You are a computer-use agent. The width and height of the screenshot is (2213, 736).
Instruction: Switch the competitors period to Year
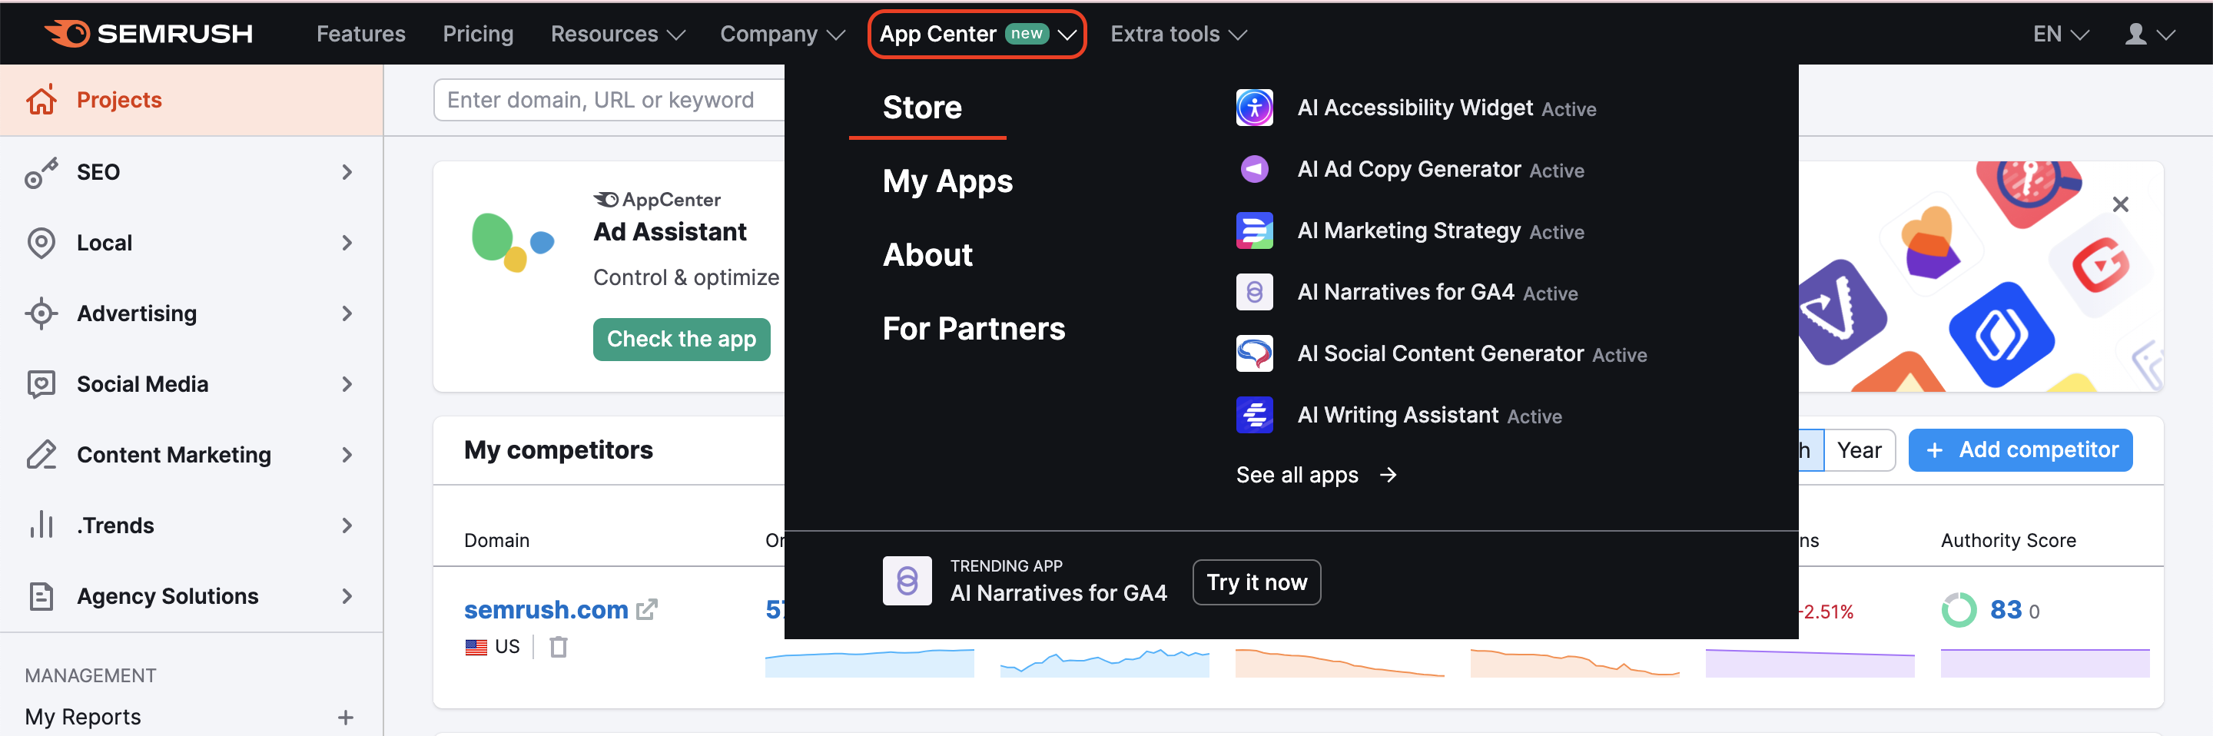point(1859,450)
